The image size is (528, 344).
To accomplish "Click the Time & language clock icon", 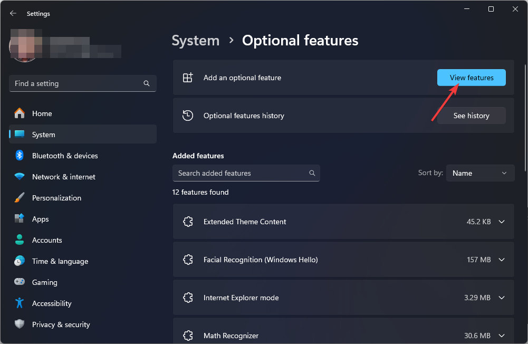I will tap(20, 261).
